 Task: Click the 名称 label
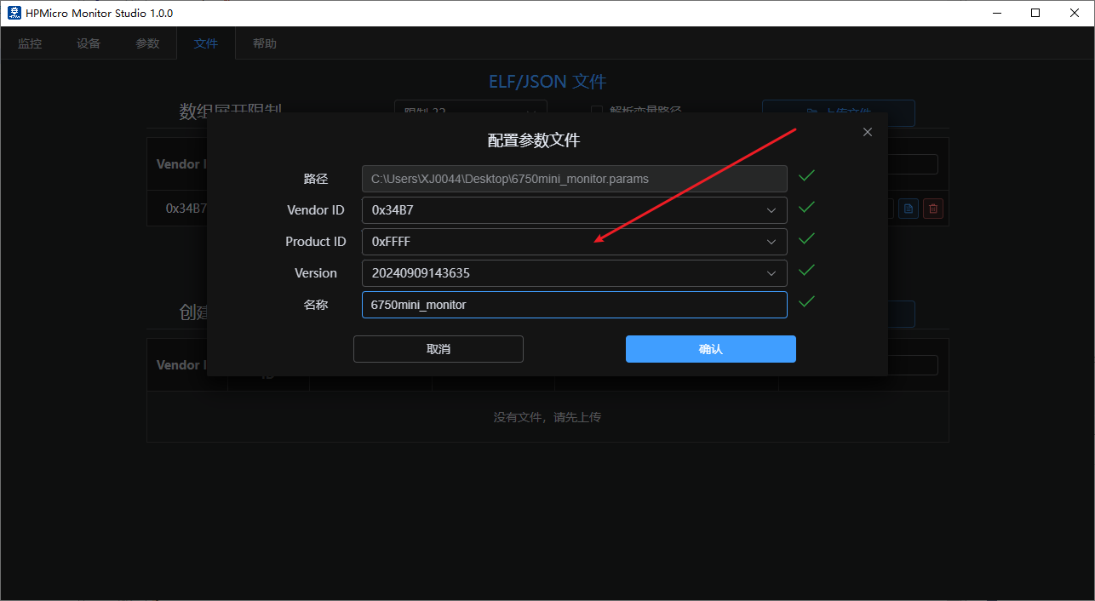316,305
